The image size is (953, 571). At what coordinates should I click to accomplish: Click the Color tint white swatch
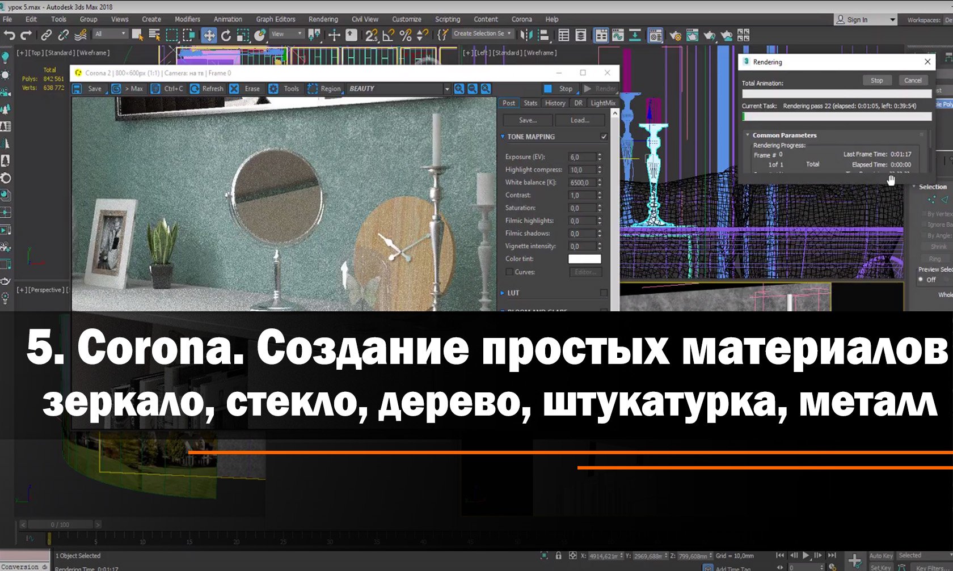pos(584,259)
